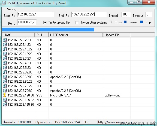157x126 pixels.
Task: Minimize the IIS PUT Scaner window
Action: pyautogui.click(x=131, y=2)
